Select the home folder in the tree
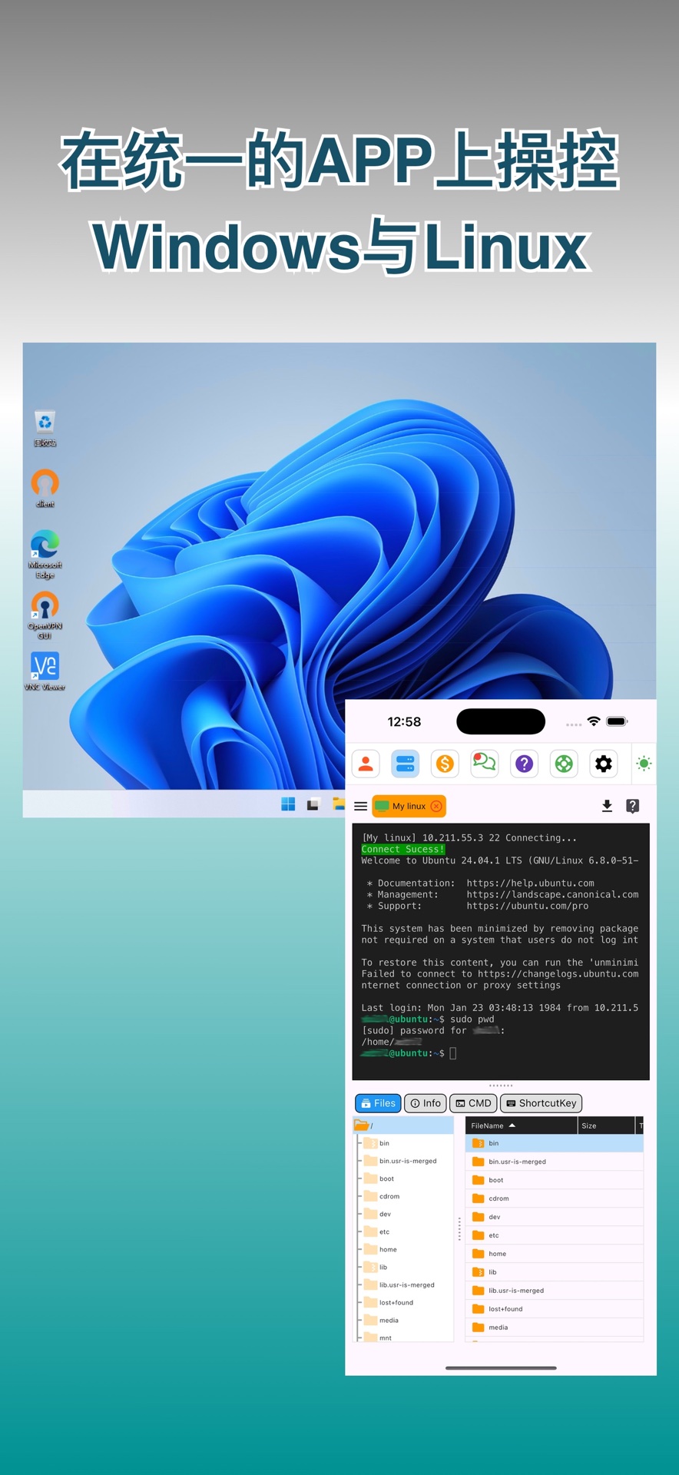 tap(388, 1250)
